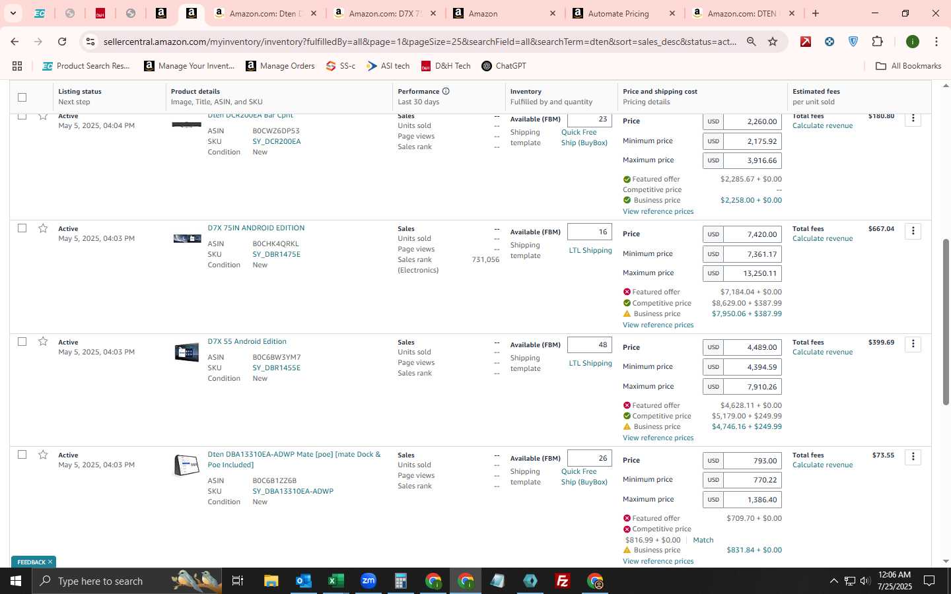Image resolution: width=951 pixels, height=594 pixels.
Task: Edit the 7,420.00 price field
Action: (x=752, y=234)
